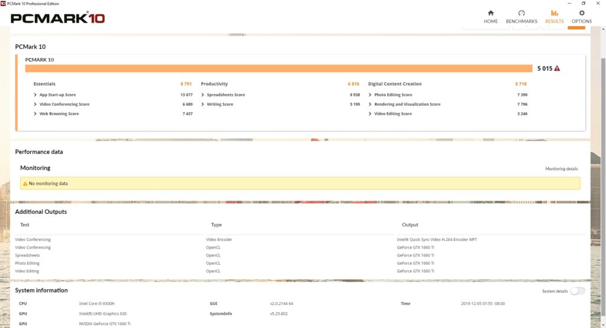
Task: Click the System information heading
Action: [41, 290]
